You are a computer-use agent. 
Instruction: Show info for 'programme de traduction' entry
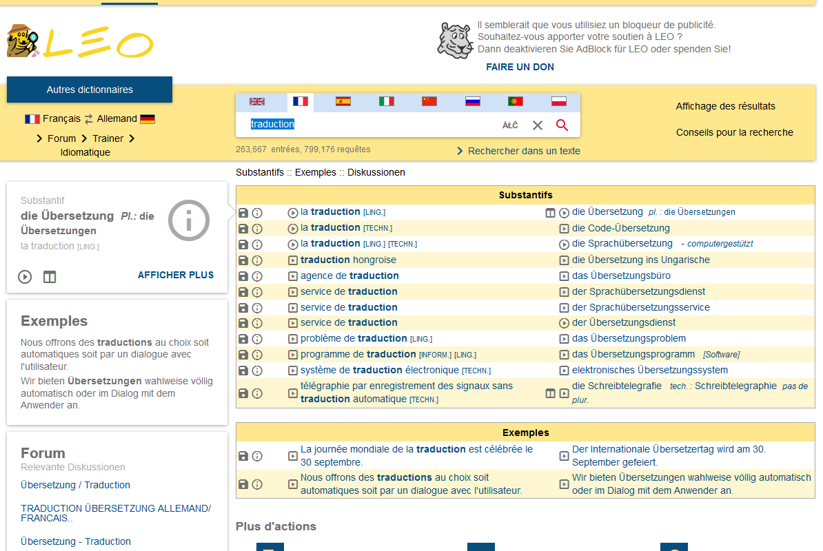(x=257, y=355)
